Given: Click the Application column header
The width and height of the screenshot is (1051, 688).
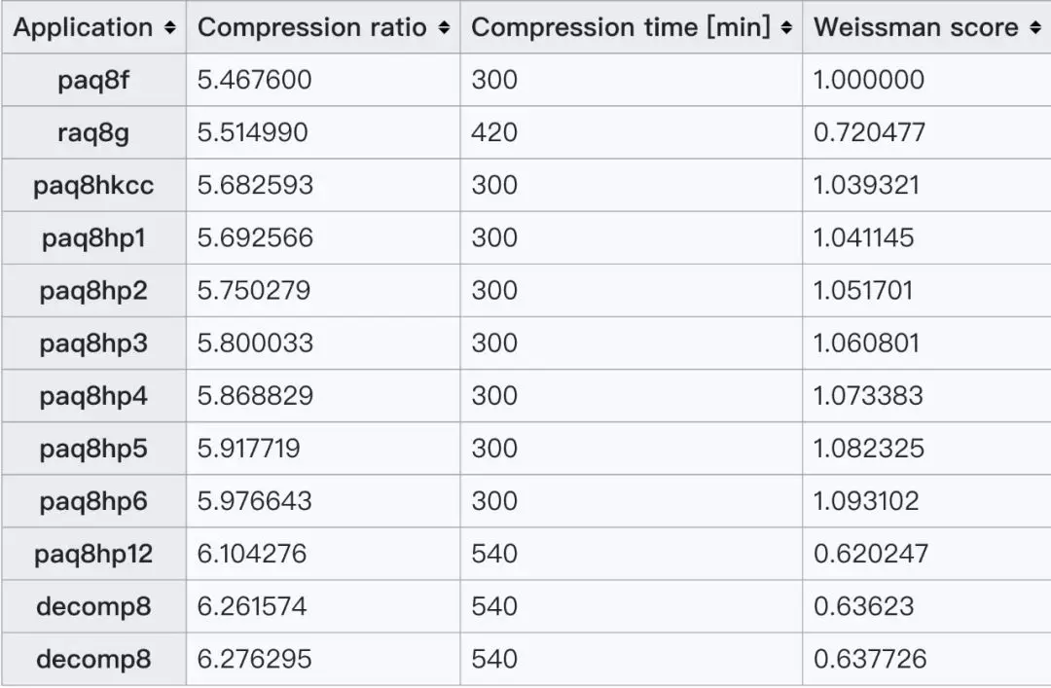Looking at the screenshot, I should coord(93,27).
